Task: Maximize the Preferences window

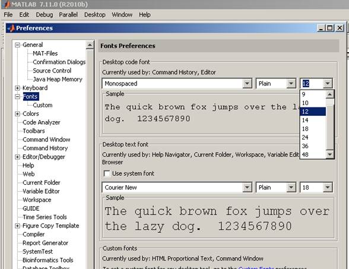Action: pyautogui.click(x=330, y=28)
